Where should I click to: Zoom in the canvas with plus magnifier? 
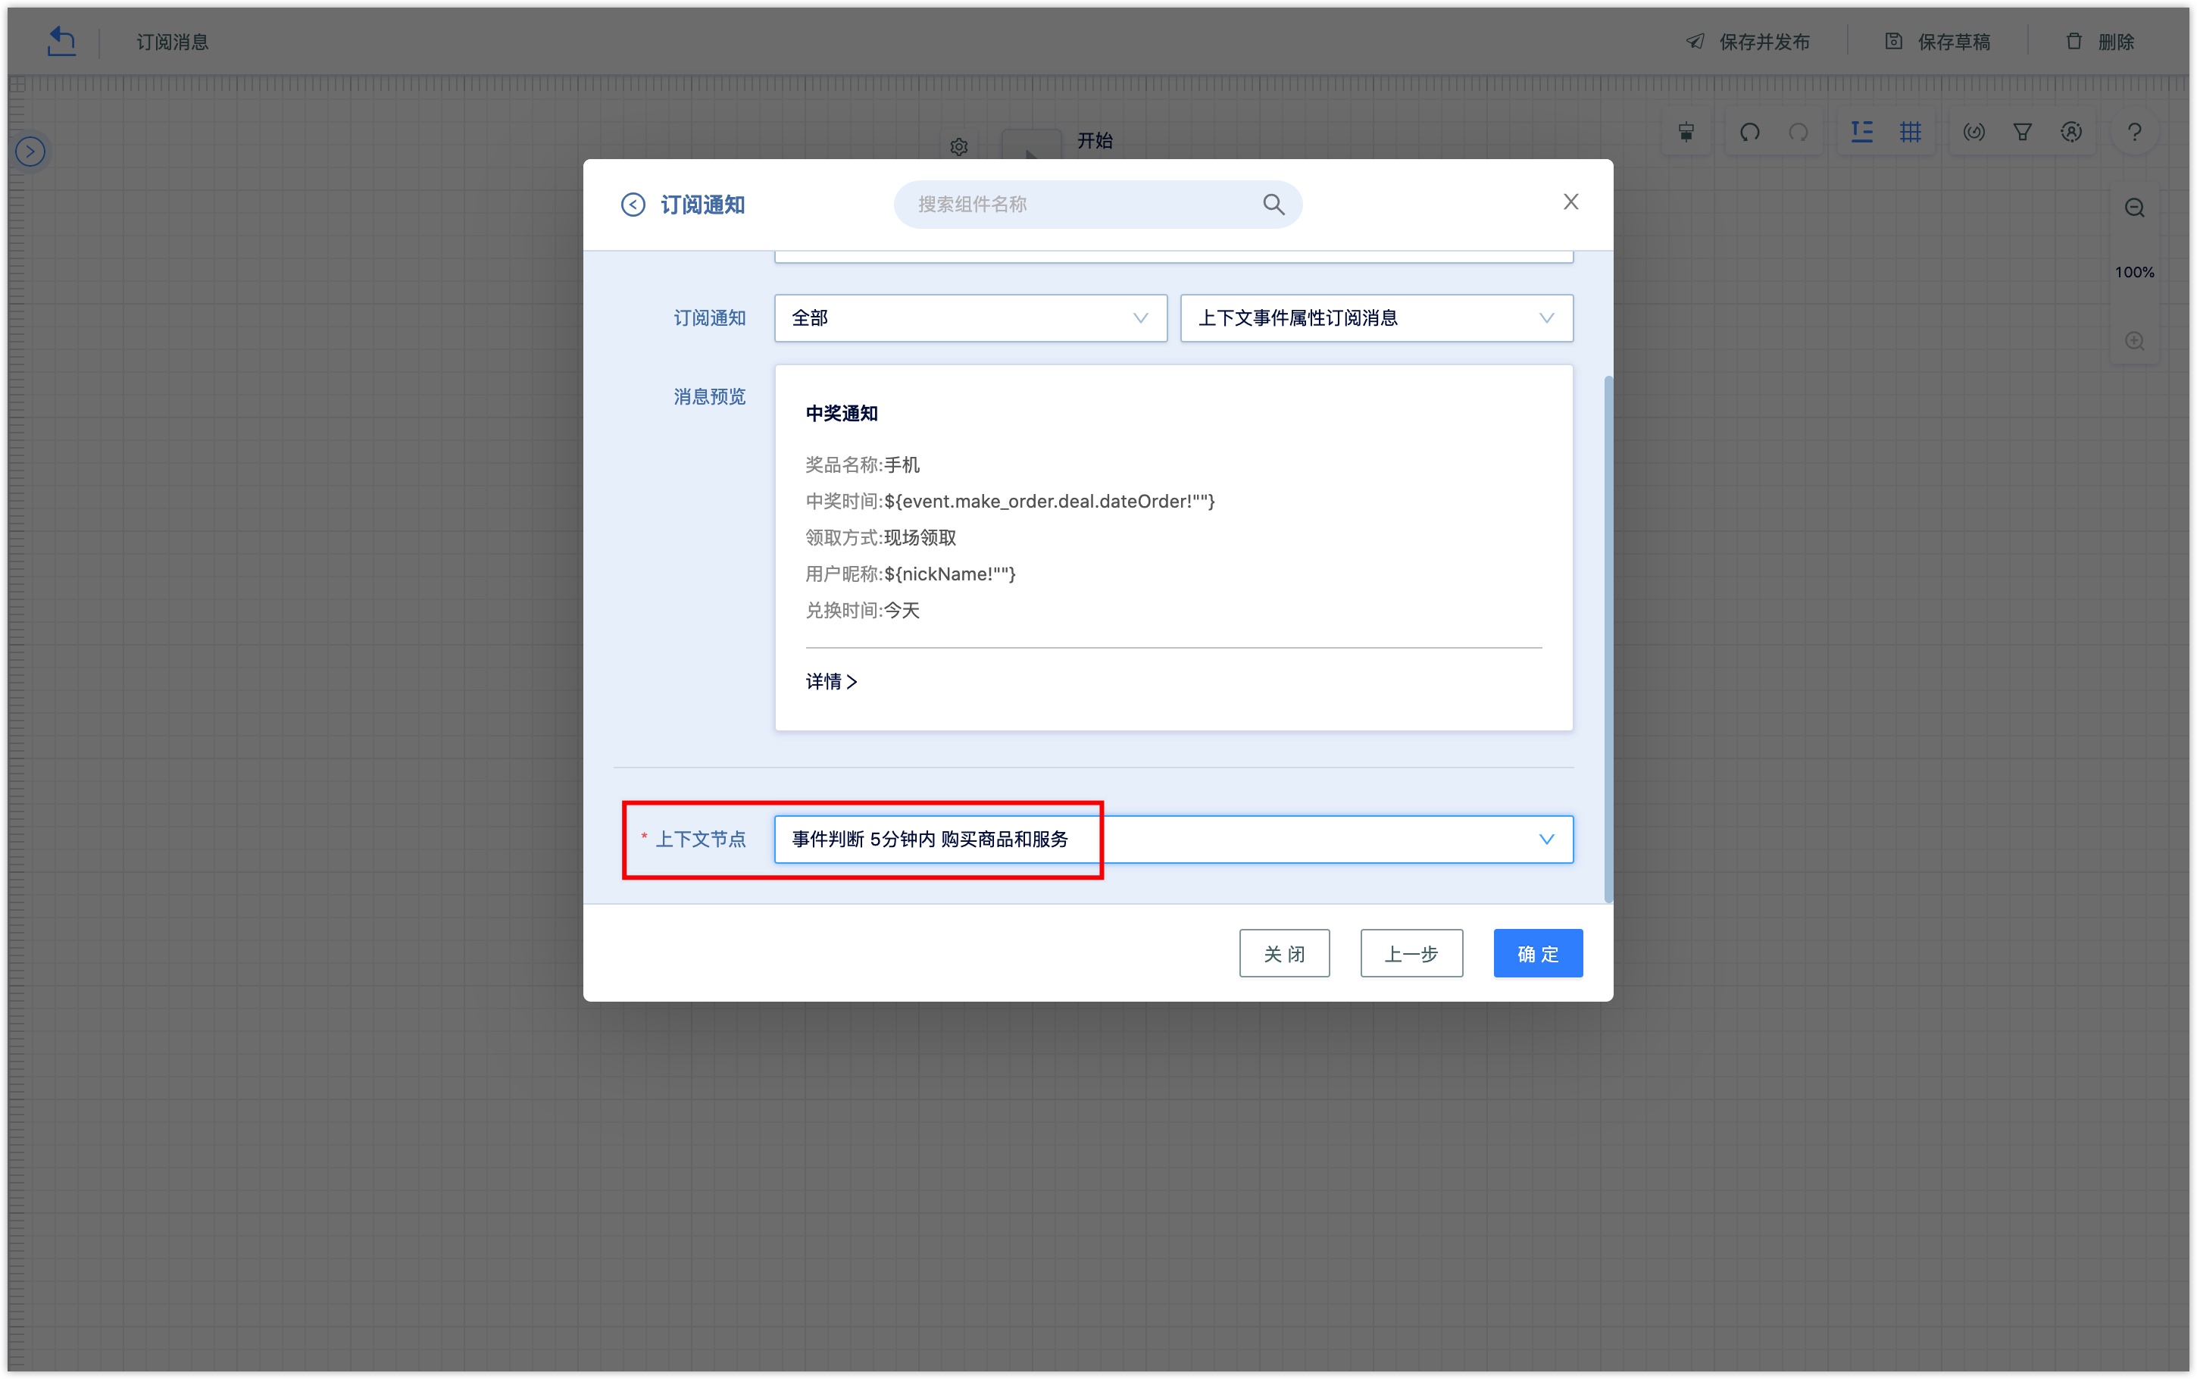[2134, 341]
